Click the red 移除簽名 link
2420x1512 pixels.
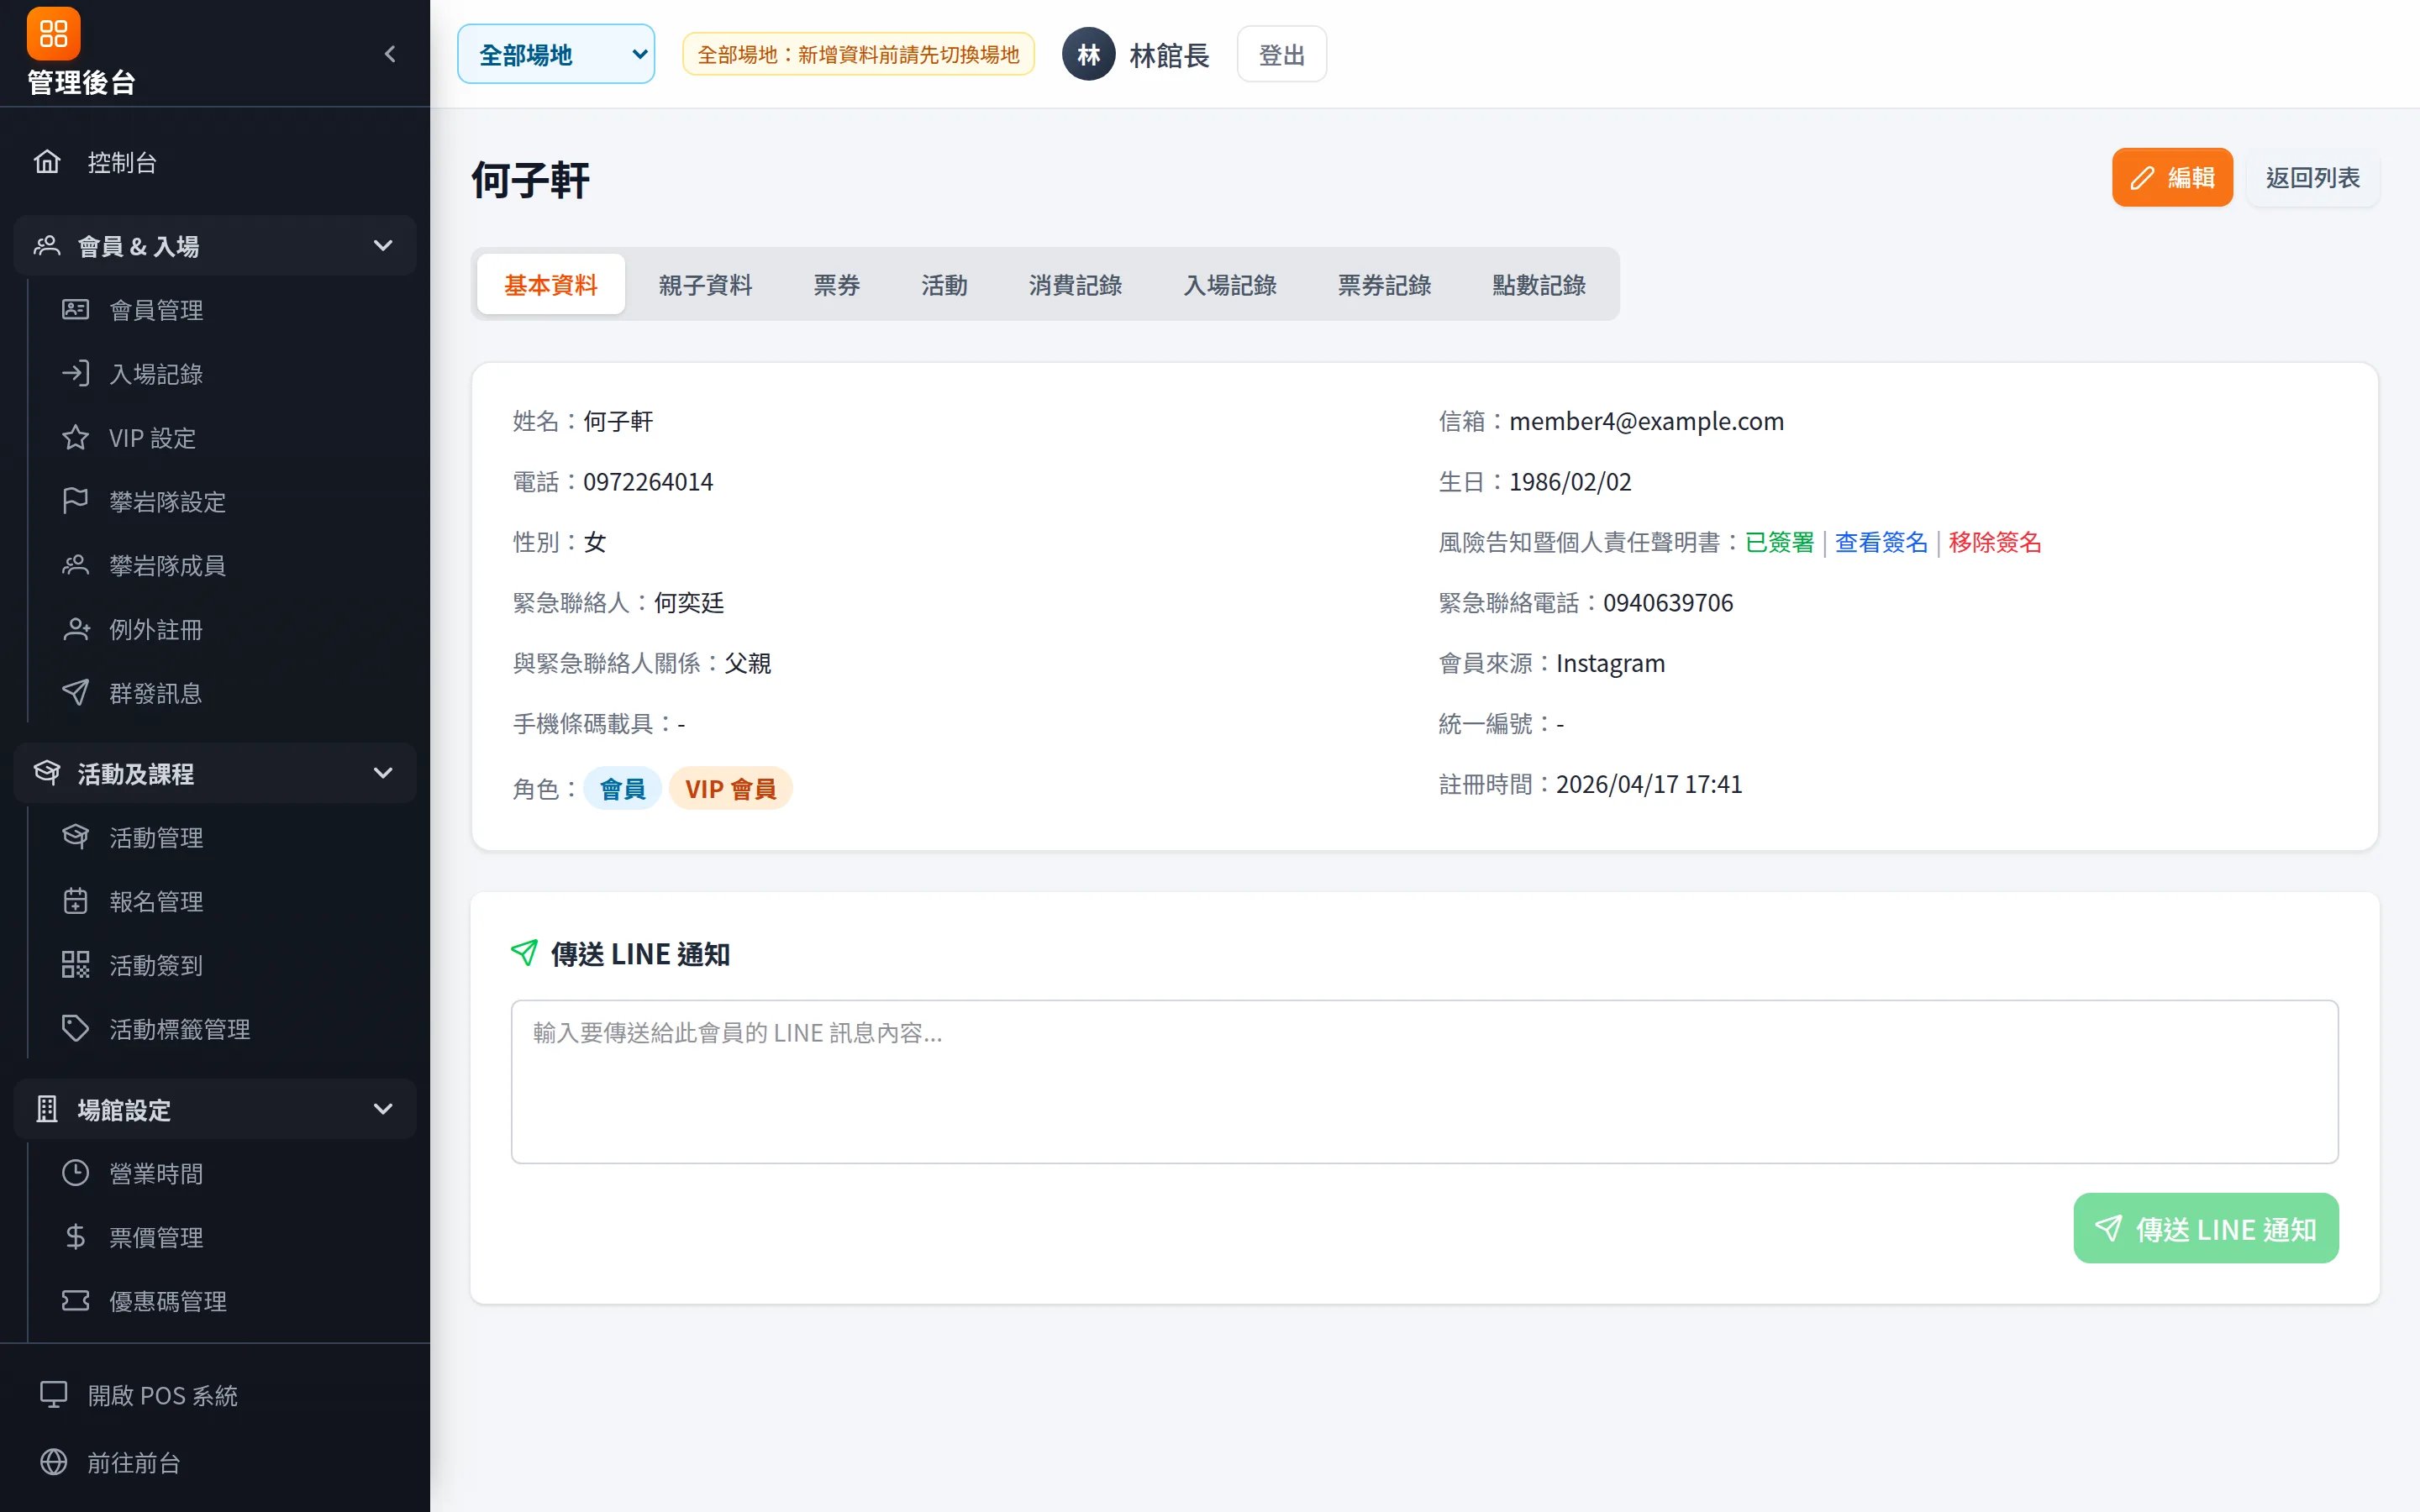coord(1995,542)
